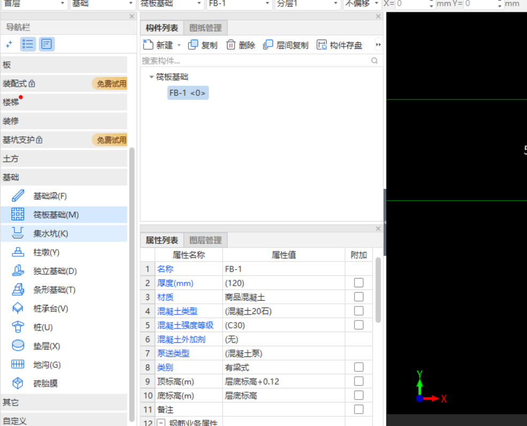This screenshot has width=527, height=426.
Task: Collapse the 筏板基础 tree node
Action: pyautogui.click(x=151, y=77)
